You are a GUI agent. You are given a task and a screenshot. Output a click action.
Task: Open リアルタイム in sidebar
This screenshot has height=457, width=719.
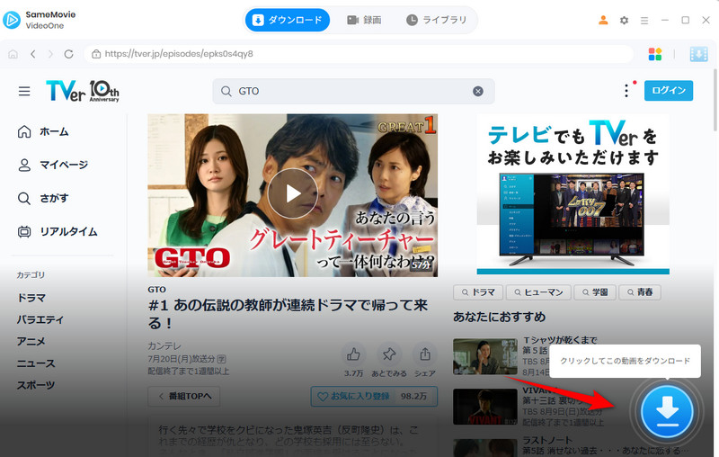click(58, 232)
